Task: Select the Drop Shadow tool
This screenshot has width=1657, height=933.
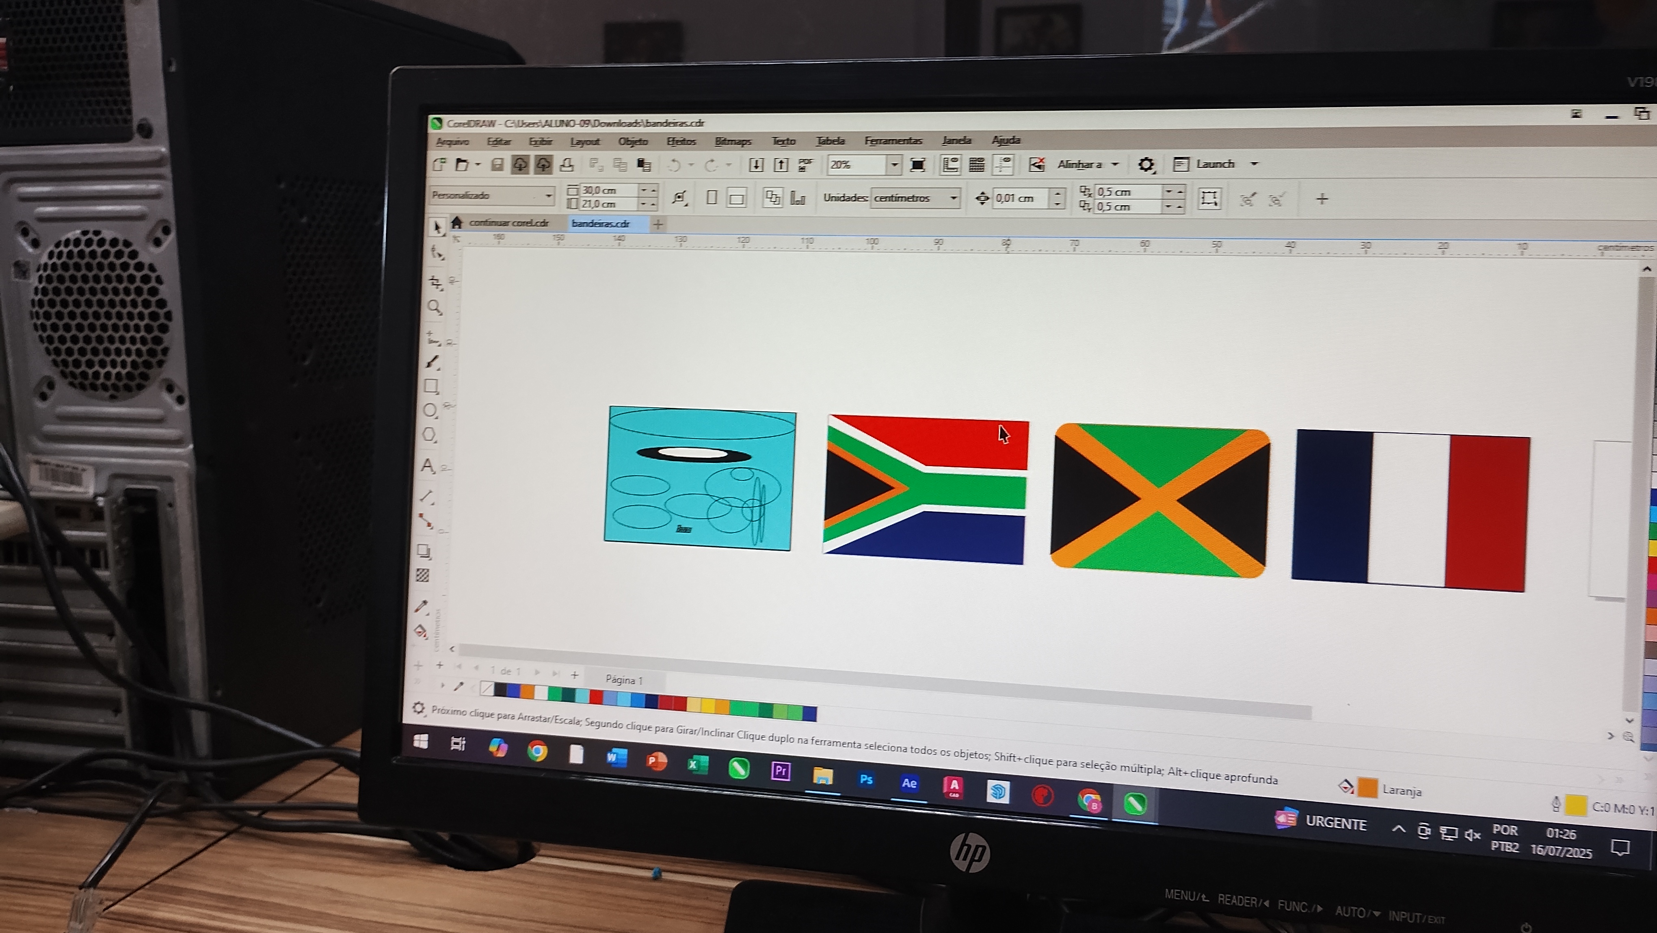Action: [424, 551]
